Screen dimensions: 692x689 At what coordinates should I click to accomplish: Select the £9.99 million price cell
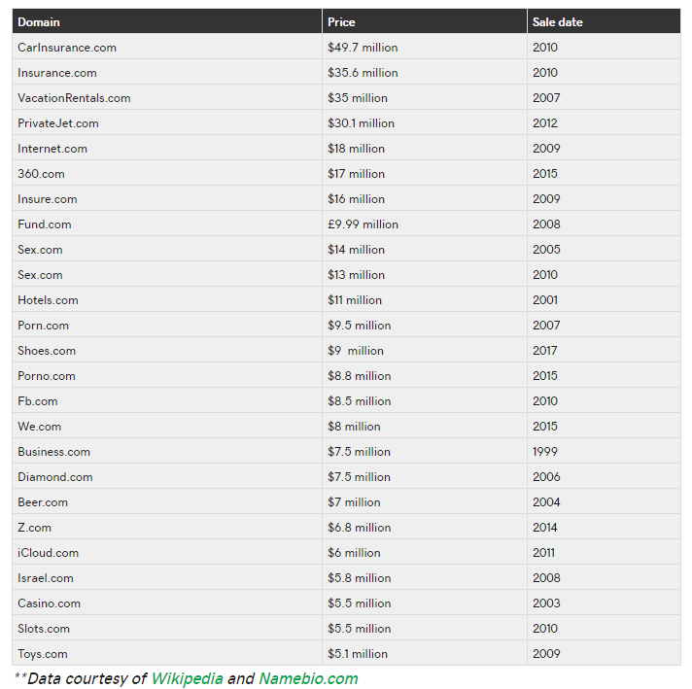(x=363, y=224)
